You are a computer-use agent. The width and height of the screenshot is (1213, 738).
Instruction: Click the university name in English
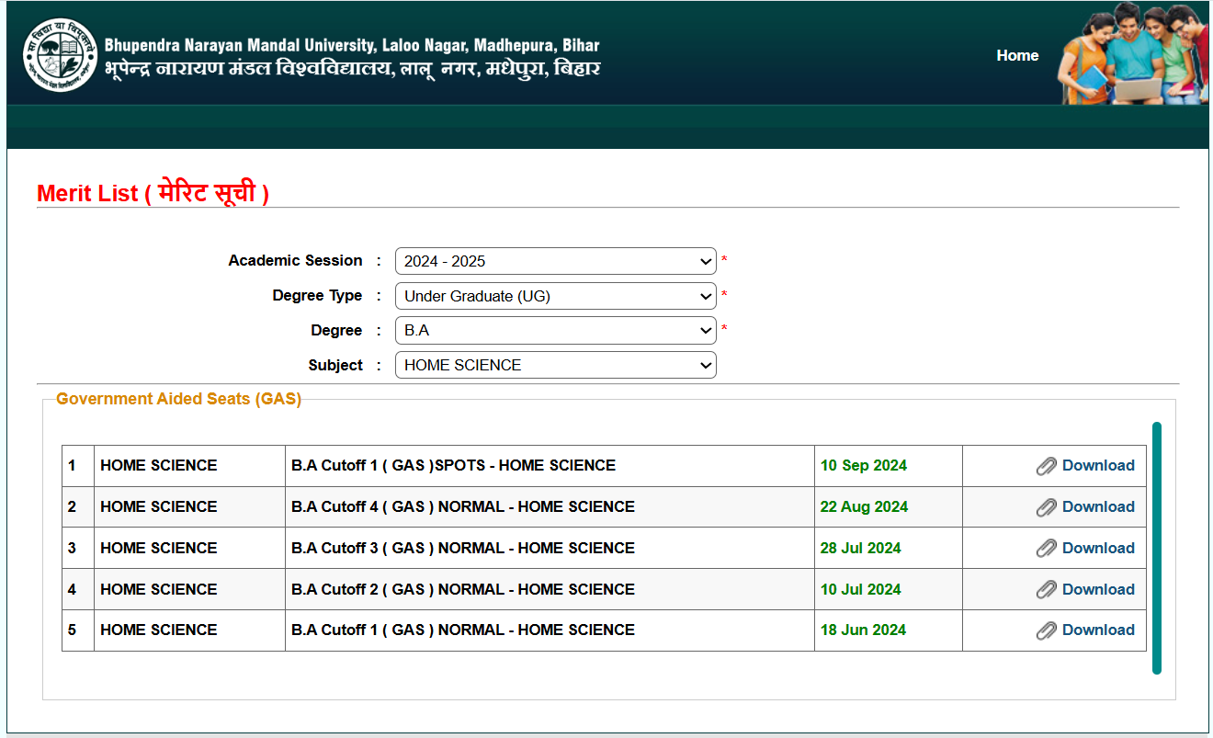[x=351, y=45]
